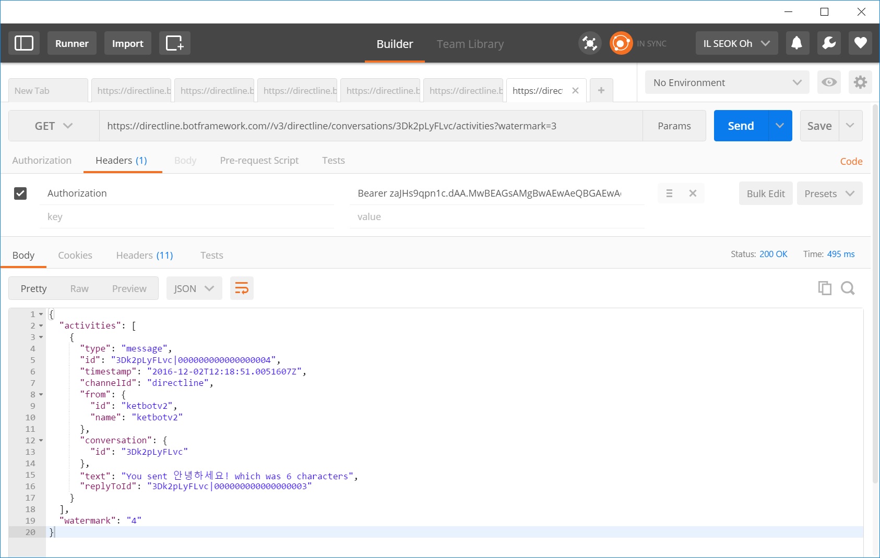Viewport: 880px width, 558px height.
Task: Open the Params editor
Action: (674, 126)
